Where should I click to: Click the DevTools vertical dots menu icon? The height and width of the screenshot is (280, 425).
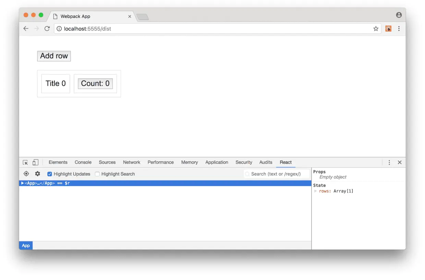389,162
